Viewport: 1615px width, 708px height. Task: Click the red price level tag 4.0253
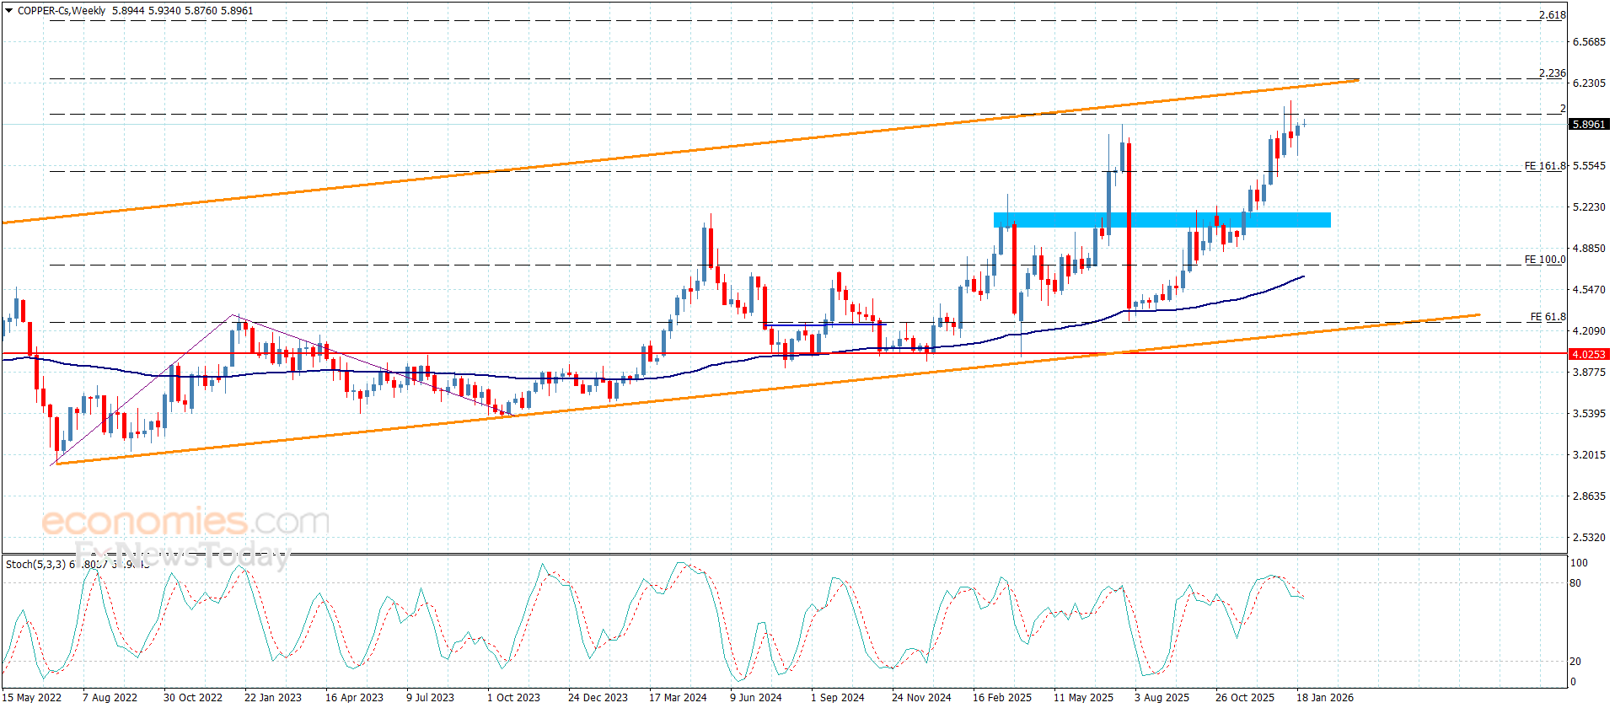coord(1589,354)
